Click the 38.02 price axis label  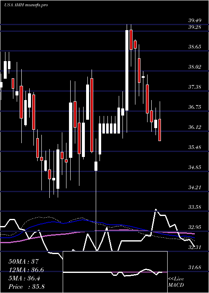pyautogui.click(x=195, y=67)
